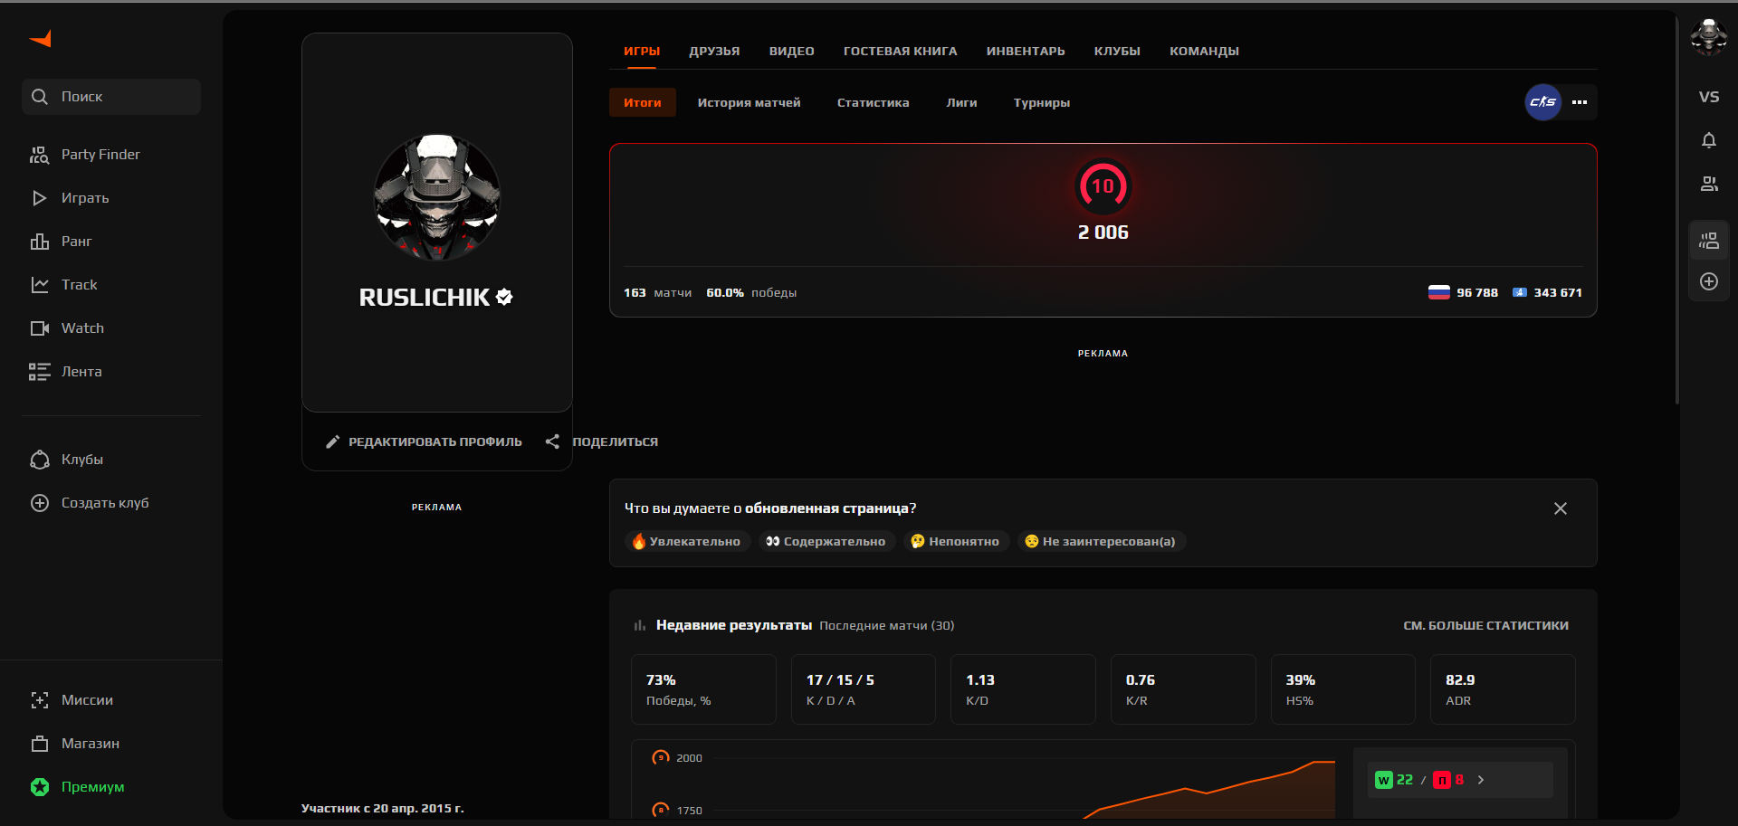This screenshot has height=826, width=1738.
Task: Select the Статистика sub-tab
Action: [x=874, y=103]
